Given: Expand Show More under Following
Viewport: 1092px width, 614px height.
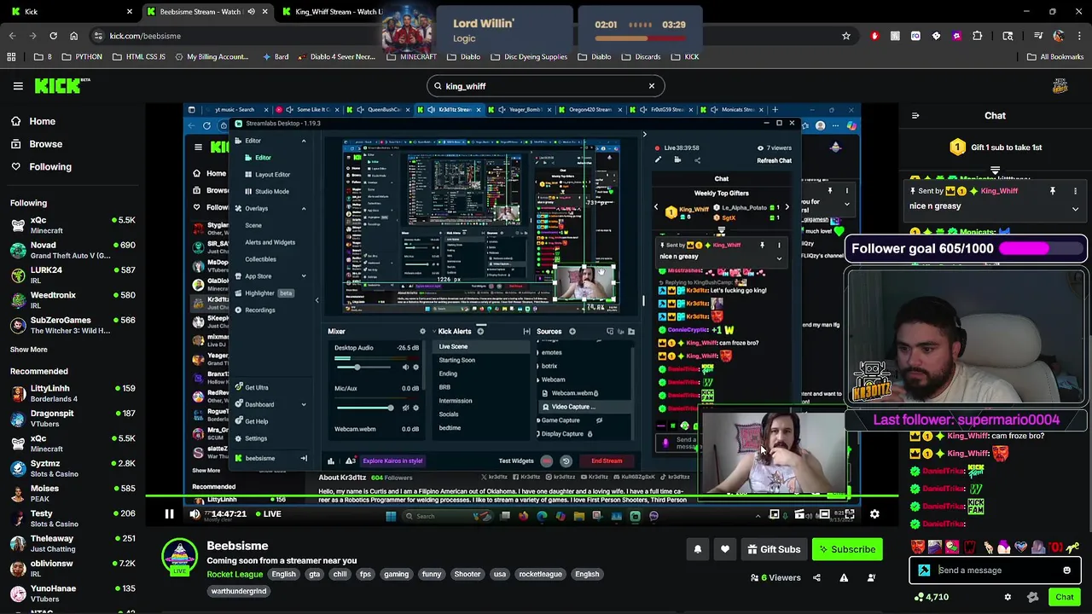Looking at the screenshot, I should 29,350.
